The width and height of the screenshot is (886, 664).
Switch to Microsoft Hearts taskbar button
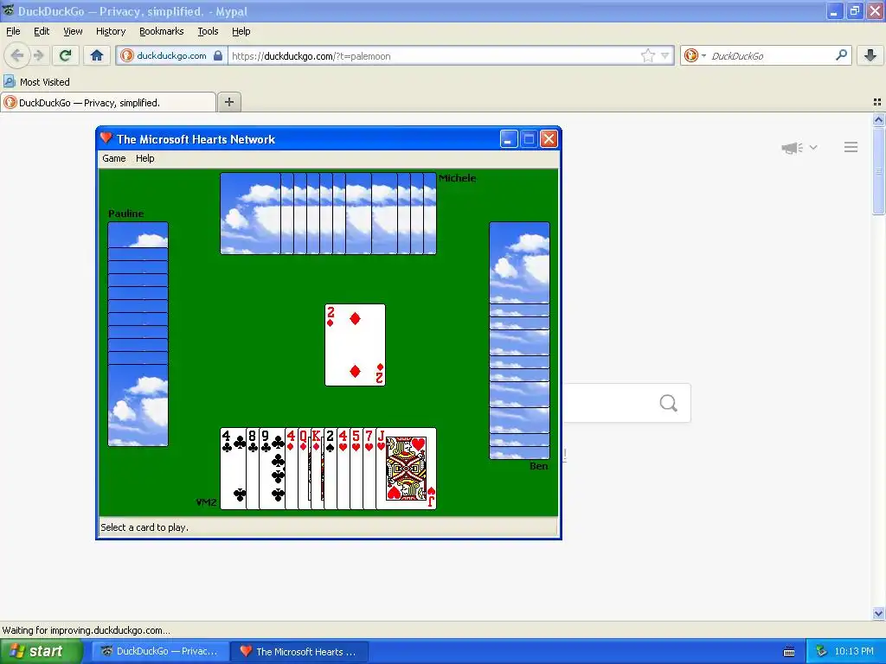[300, 652]
